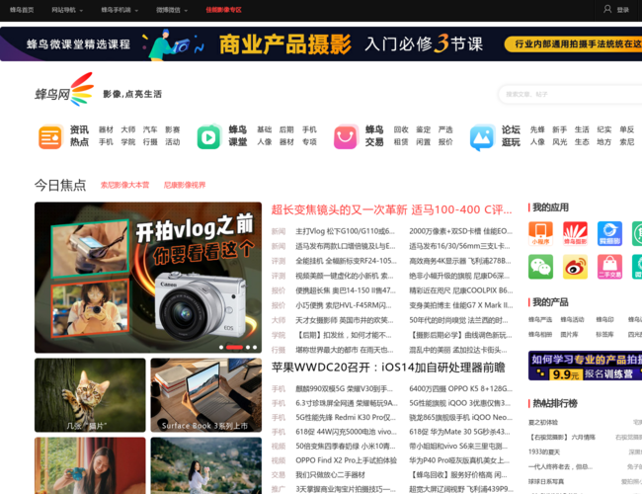Viewport: 642px width, 494px height.
Task: Open the green 蜂鸟课堂 play icon
Action: tap(208, 136)
